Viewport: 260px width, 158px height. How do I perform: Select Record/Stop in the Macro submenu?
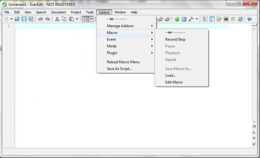pos(175,39)
